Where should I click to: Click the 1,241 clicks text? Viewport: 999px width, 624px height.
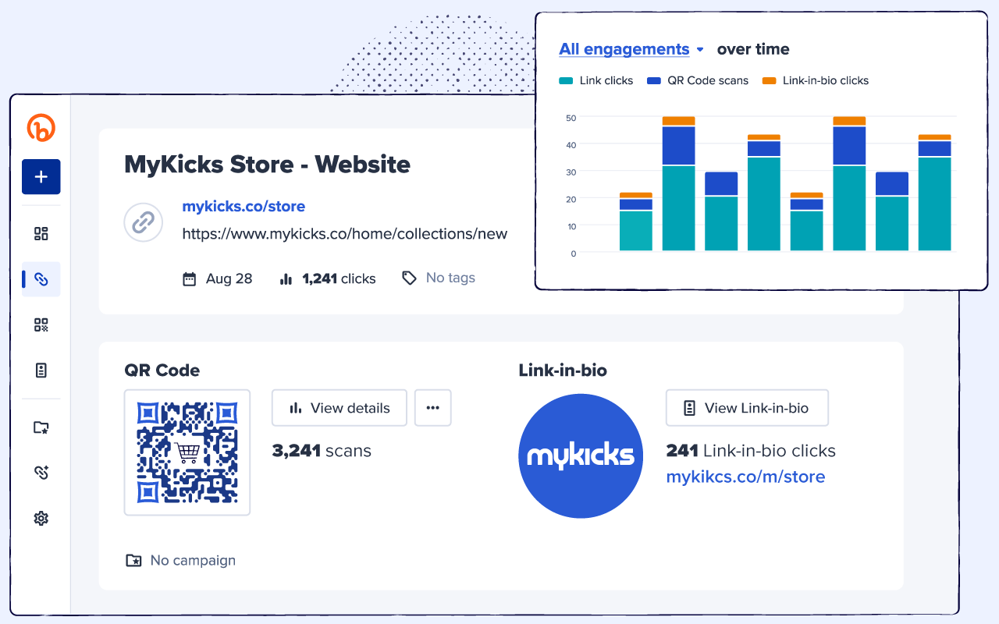click(x=339, y=278)
